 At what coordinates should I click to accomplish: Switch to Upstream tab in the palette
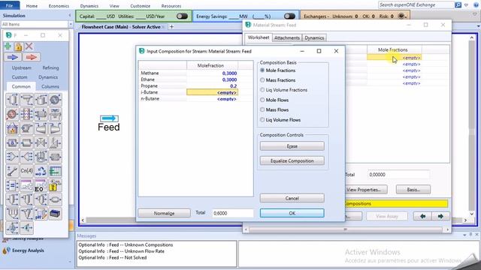pyautogui.click(x=22, y=67)
